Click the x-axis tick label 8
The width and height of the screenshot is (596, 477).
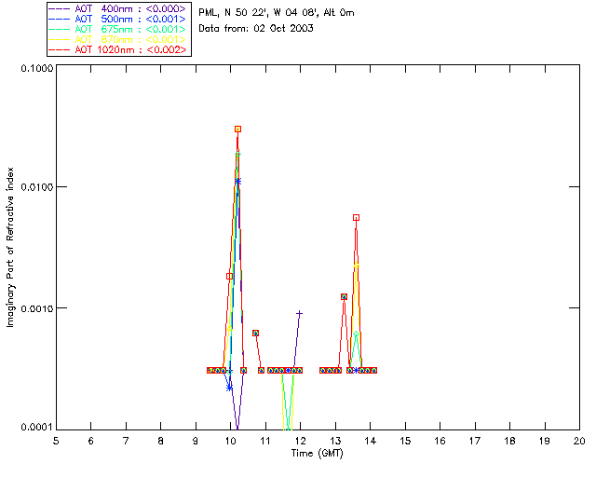161,441
